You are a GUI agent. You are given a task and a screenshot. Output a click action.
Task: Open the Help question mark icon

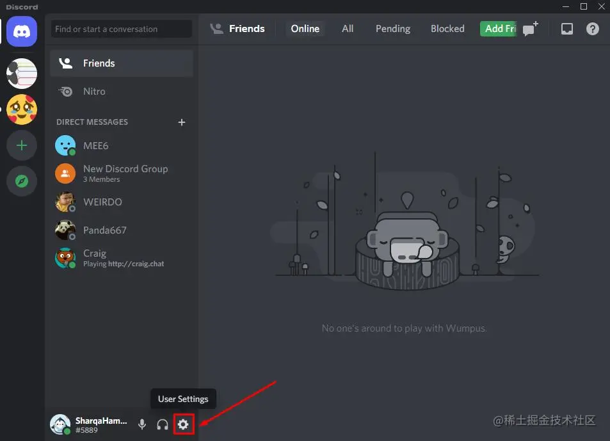pyautogui.click(x=593, y=29)
